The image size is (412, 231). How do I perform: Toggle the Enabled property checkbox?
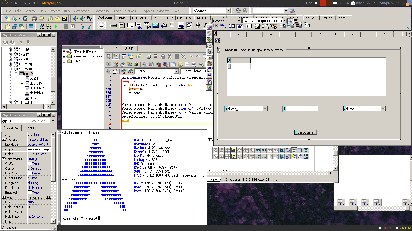tap(30, 192)
